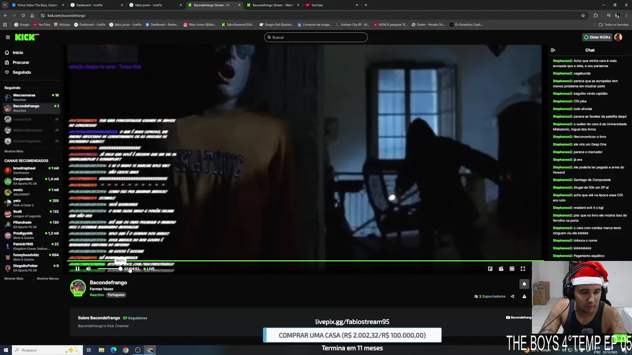Open Google bookmark
Screen dimensions: 632x355
pyautogui.click(x=22, y=25)
